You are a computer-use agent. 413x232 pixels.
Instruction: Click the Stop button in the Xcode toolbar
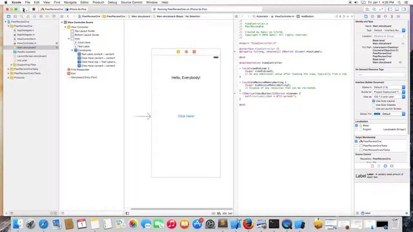(x=34, y=9)
